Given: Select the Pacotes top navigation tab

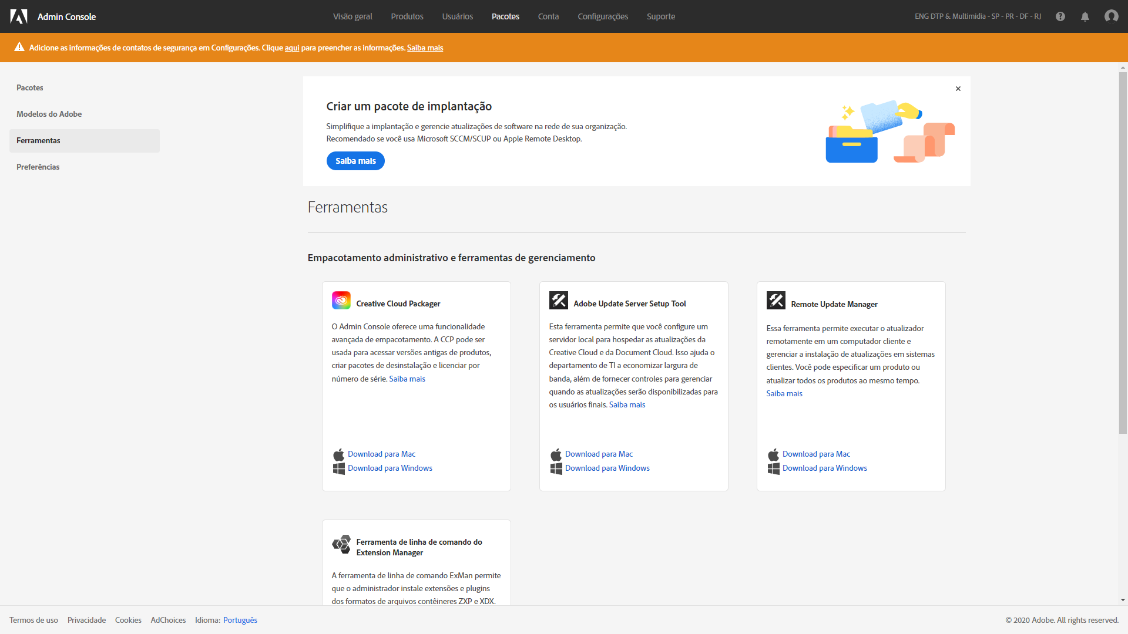Looking at the screenshot, I should [505, 16].
